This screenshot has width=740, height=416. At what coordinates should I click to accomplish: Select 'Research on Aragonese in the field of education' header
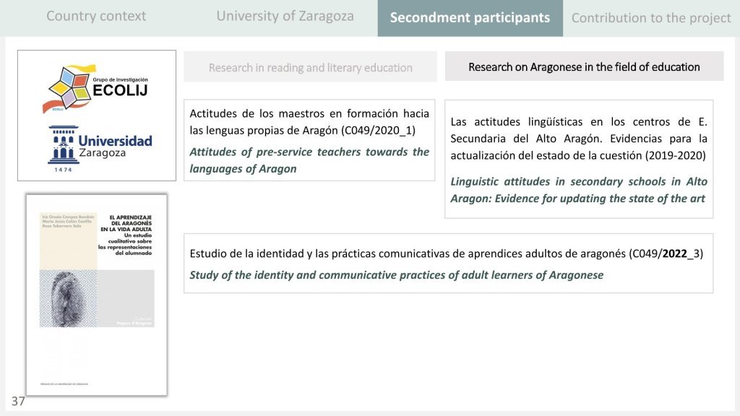(584, 67)
